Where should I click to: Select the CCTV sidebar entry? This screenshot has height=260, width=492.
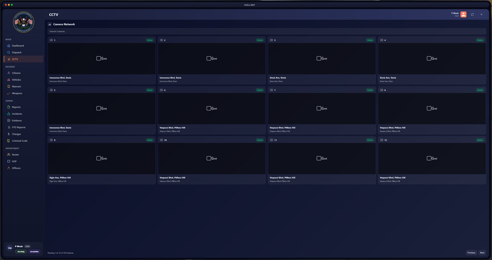(23, 59)
